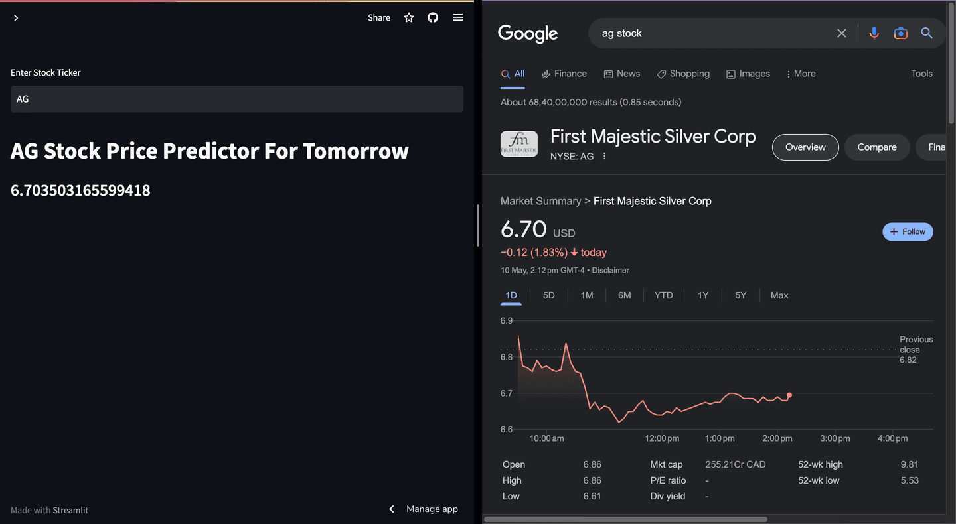This screenshot has width=956, height=524.
Task: Open the More search options dropdown
Action: pos(801,74)
